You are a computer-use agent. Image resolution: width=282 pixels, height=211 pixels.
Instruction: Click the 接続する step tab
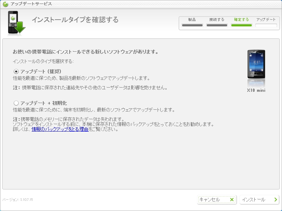(x=217, y=20)
